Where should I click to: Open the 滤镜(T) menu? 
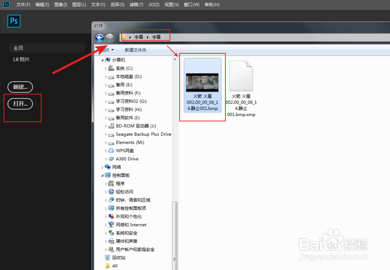pyautogui.click(x=136, y=4)
